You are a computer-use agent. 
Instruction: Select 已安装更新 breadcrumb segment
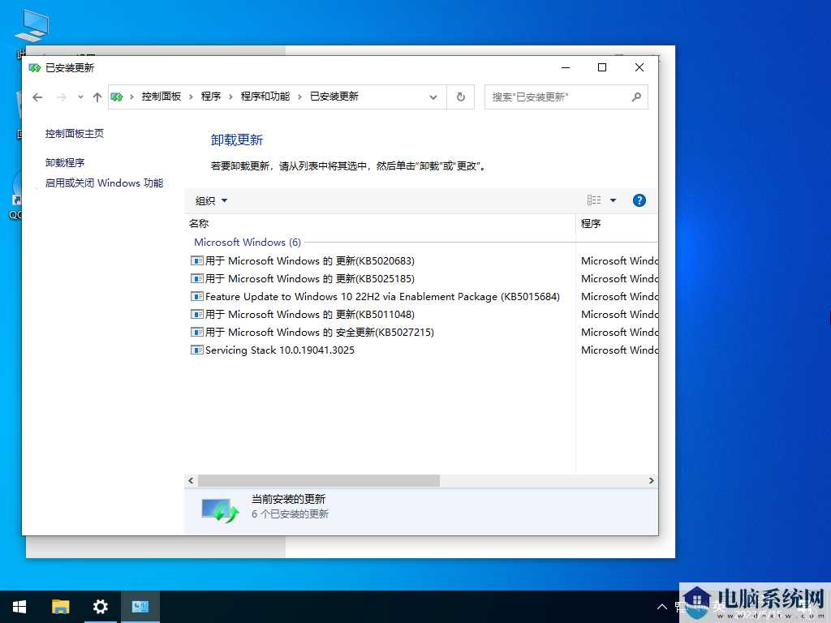(x=334, y=97)
